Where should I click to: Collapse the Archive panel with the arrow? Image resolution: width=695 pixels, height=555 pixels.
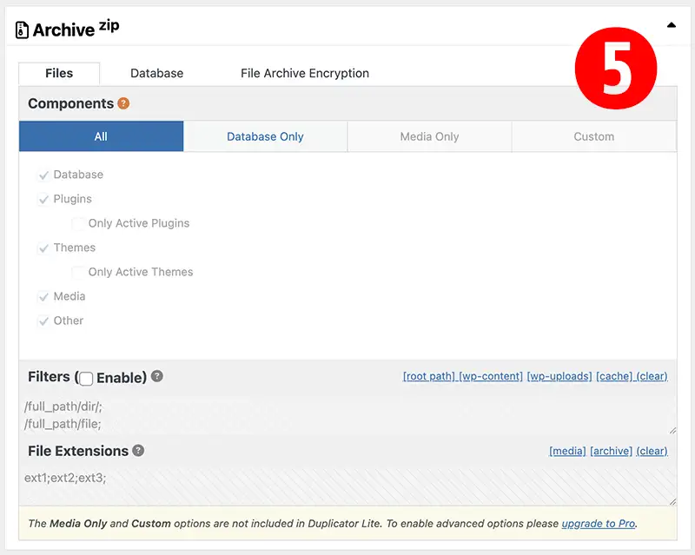click(672, 25)
